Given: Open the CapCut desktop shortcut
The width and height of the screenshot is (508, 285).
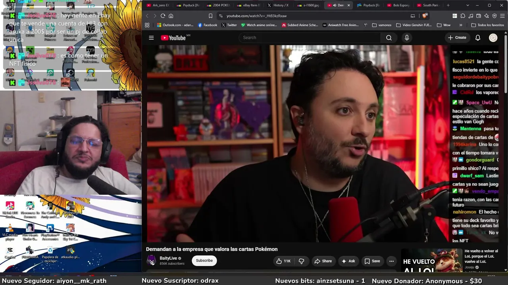Looking at the screenshot, I should [x=10, y=253].
